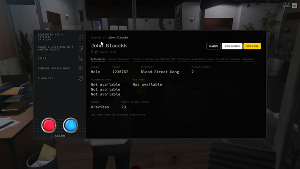Click the phone number 1236767
The image size is (300, 169).
tap(120, 72)
